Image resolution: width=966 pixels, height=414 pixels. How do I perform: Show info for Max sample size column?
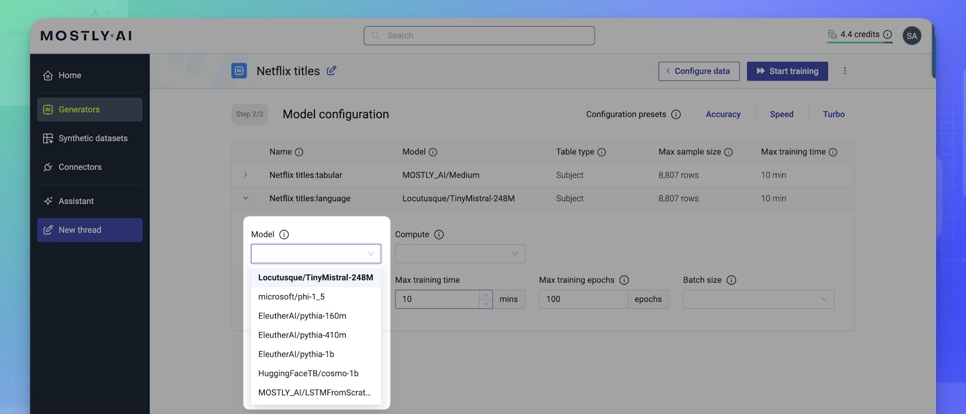click(728, 152)
